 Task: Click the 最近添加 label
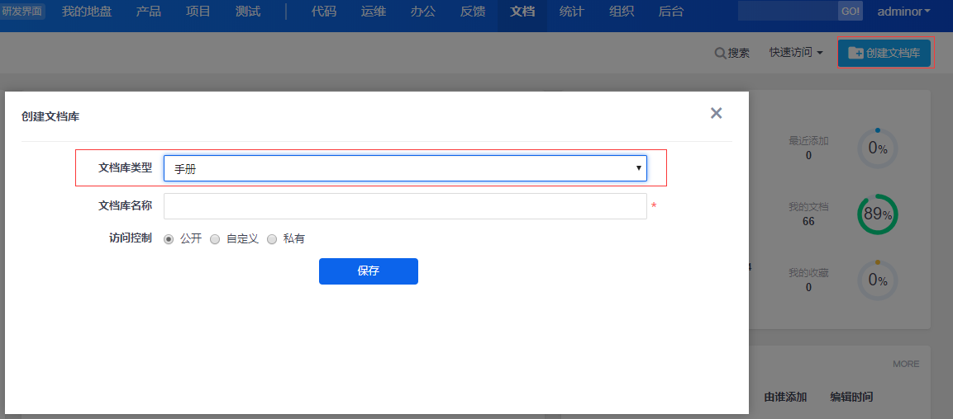808,141
